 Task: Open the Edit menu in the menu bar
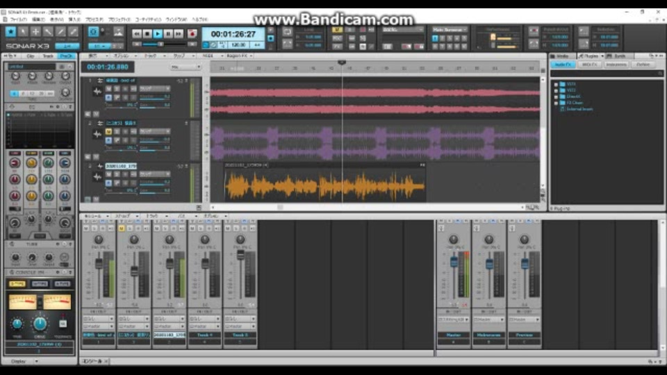(x=38, y=19)
